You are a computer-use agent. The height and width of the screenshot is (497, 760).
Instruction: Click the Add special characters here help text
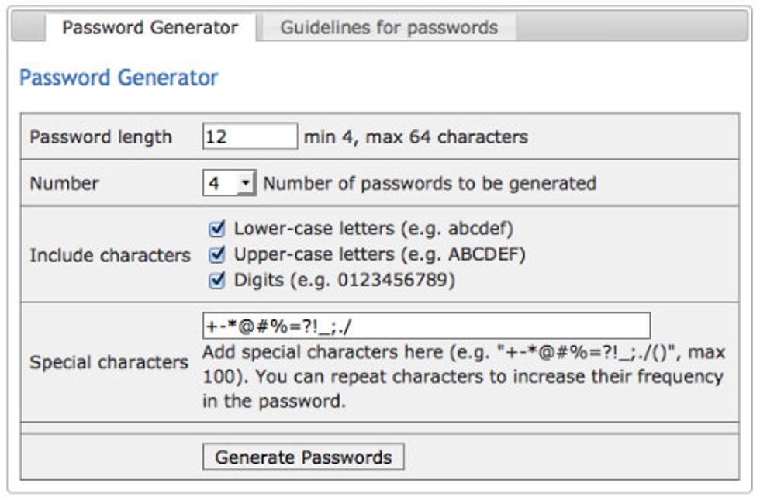464,376
